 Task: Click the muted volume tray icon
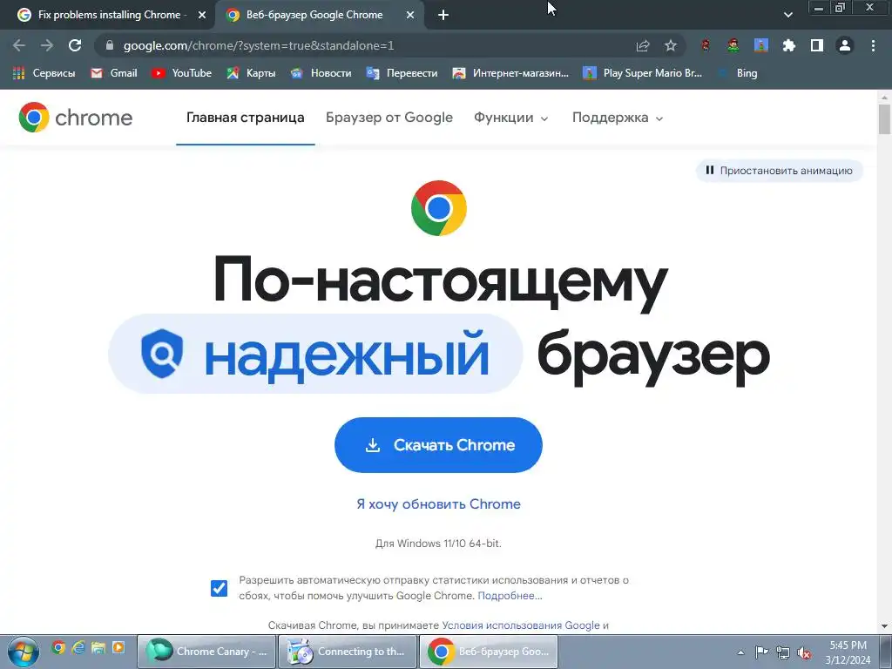click(804, 653)
